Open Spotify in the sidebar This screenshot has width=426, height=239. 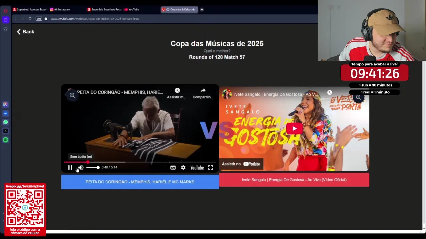click(5, 140)
